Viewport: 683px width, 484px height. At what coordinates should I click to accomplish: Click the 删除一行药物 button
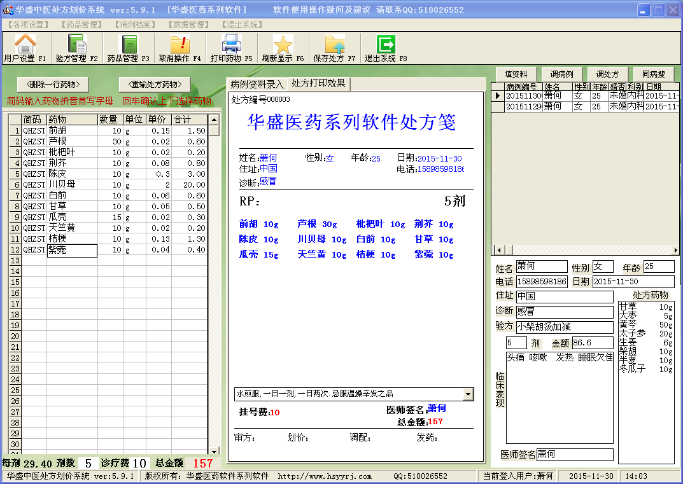tap(53, 84)
